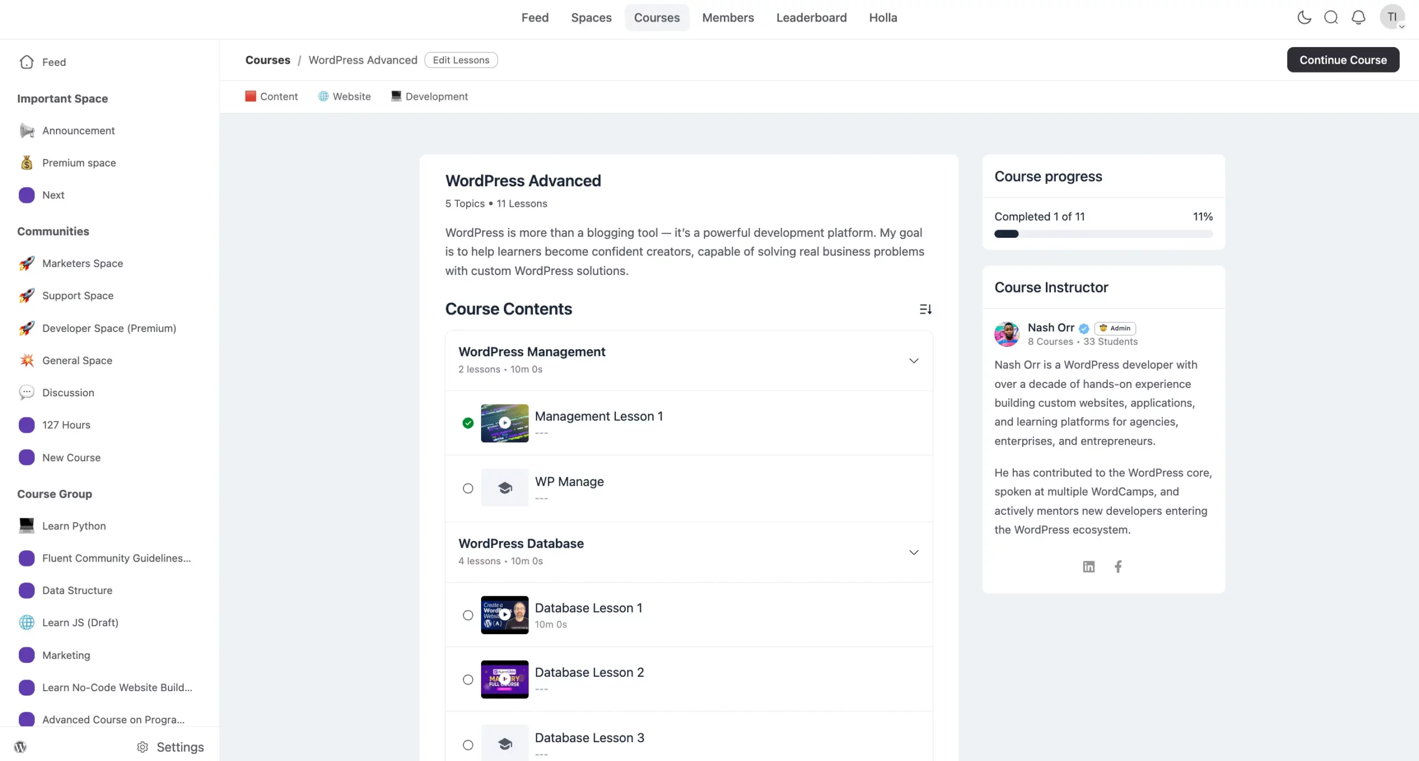Click the sort order icon beside Course Contents
1419x761 pixels.
(x=925, y=309)
